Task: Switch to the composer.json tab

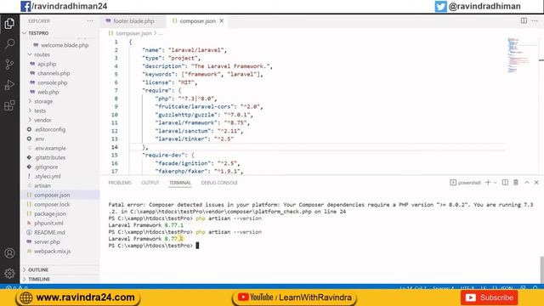Action: click(x=198, y=21)
